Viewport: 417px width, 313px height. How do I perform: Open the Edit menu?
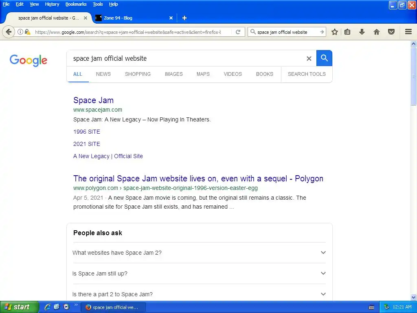20,4
